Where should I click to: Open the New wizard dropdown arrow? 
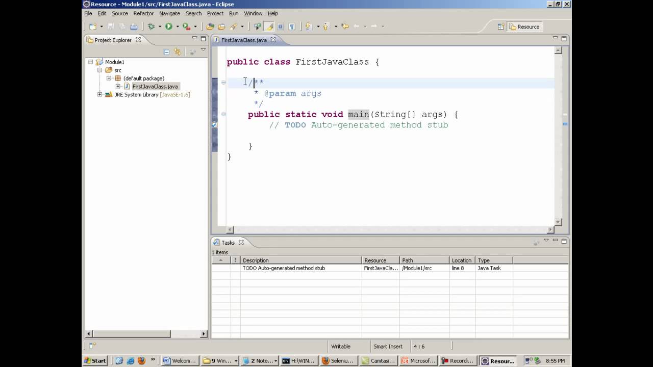point(101,27)
